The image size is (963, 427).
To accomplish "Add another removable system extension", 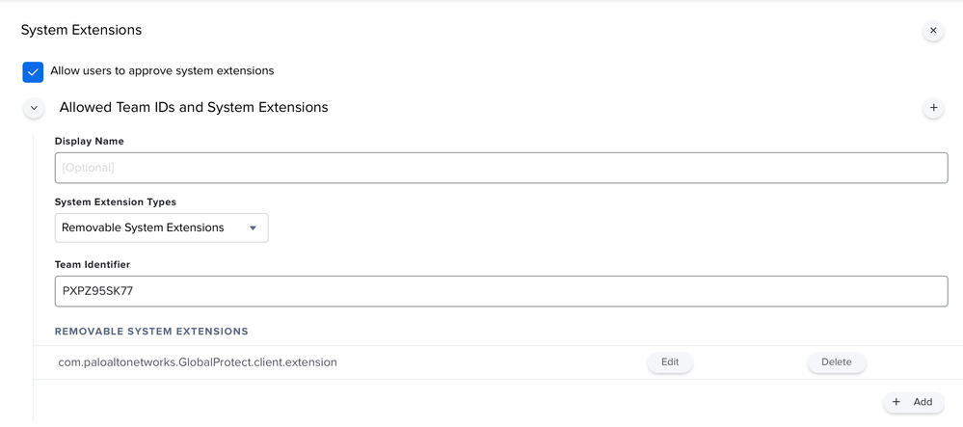I will [x=914, y=402].
